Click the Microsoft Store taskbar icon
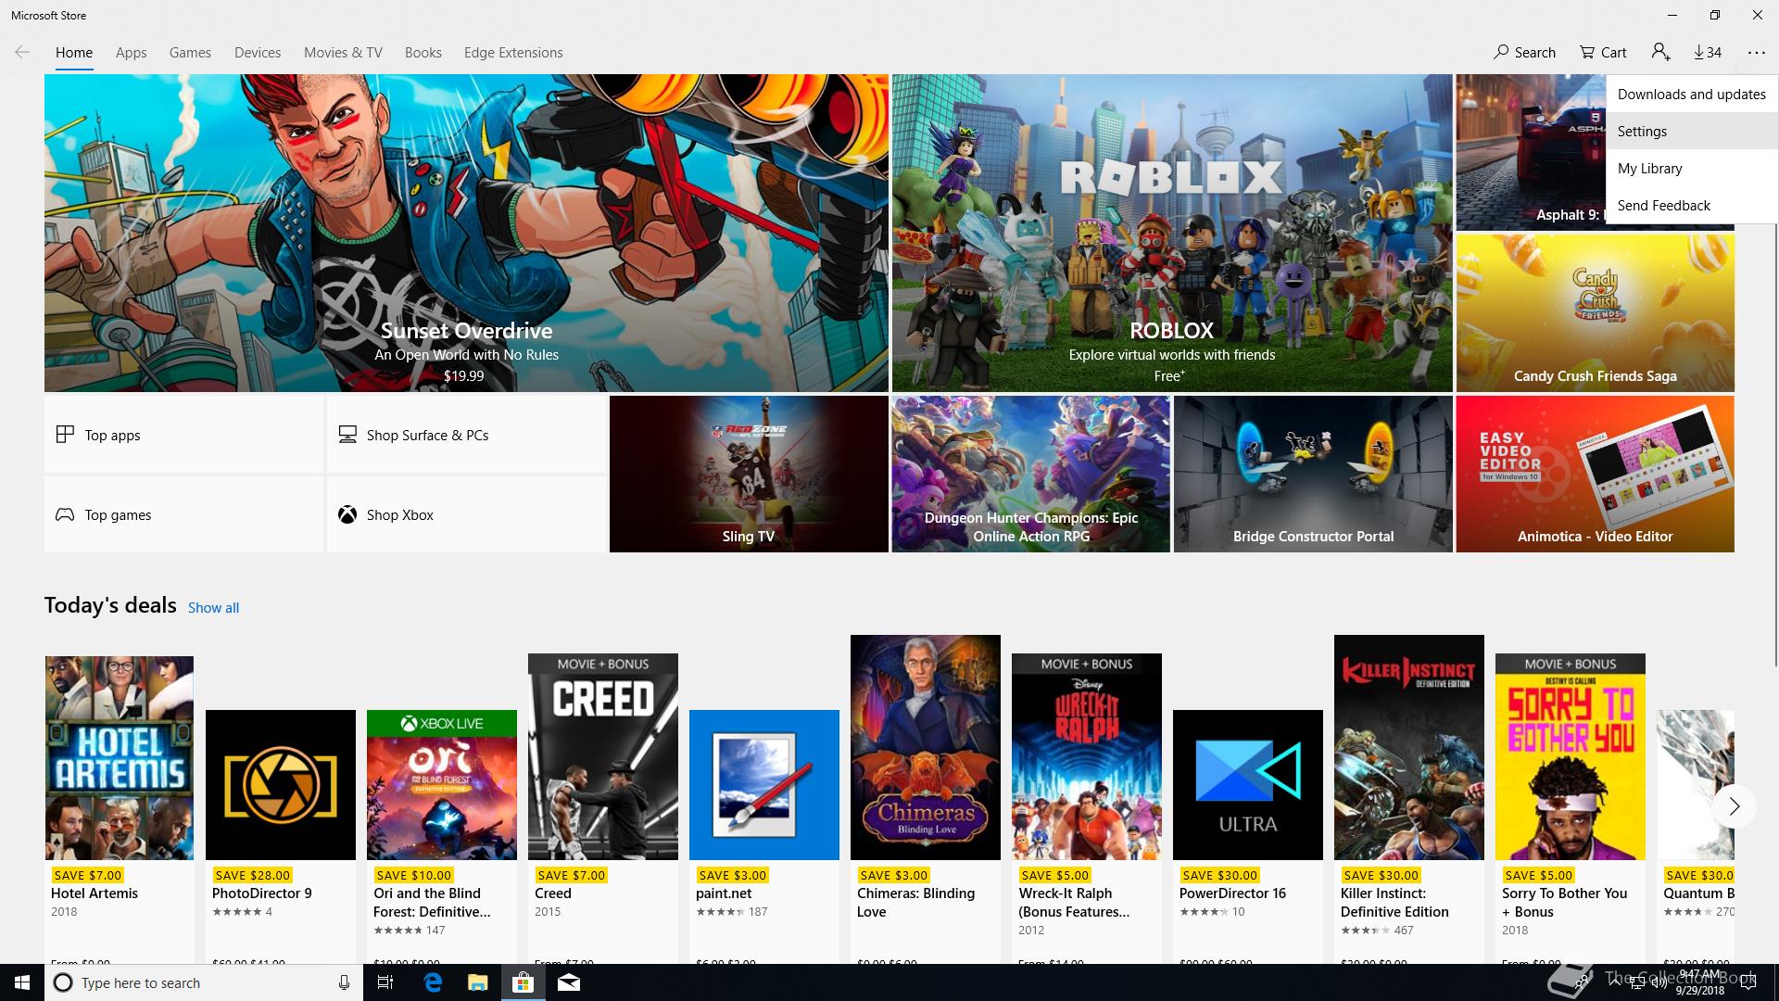The image size is (1779, 1001). pos(524,982)
